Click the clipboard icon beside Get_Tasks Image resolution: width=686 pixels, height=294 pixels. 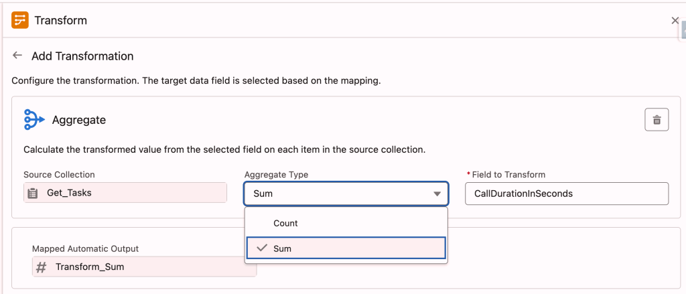click(33, 193)
